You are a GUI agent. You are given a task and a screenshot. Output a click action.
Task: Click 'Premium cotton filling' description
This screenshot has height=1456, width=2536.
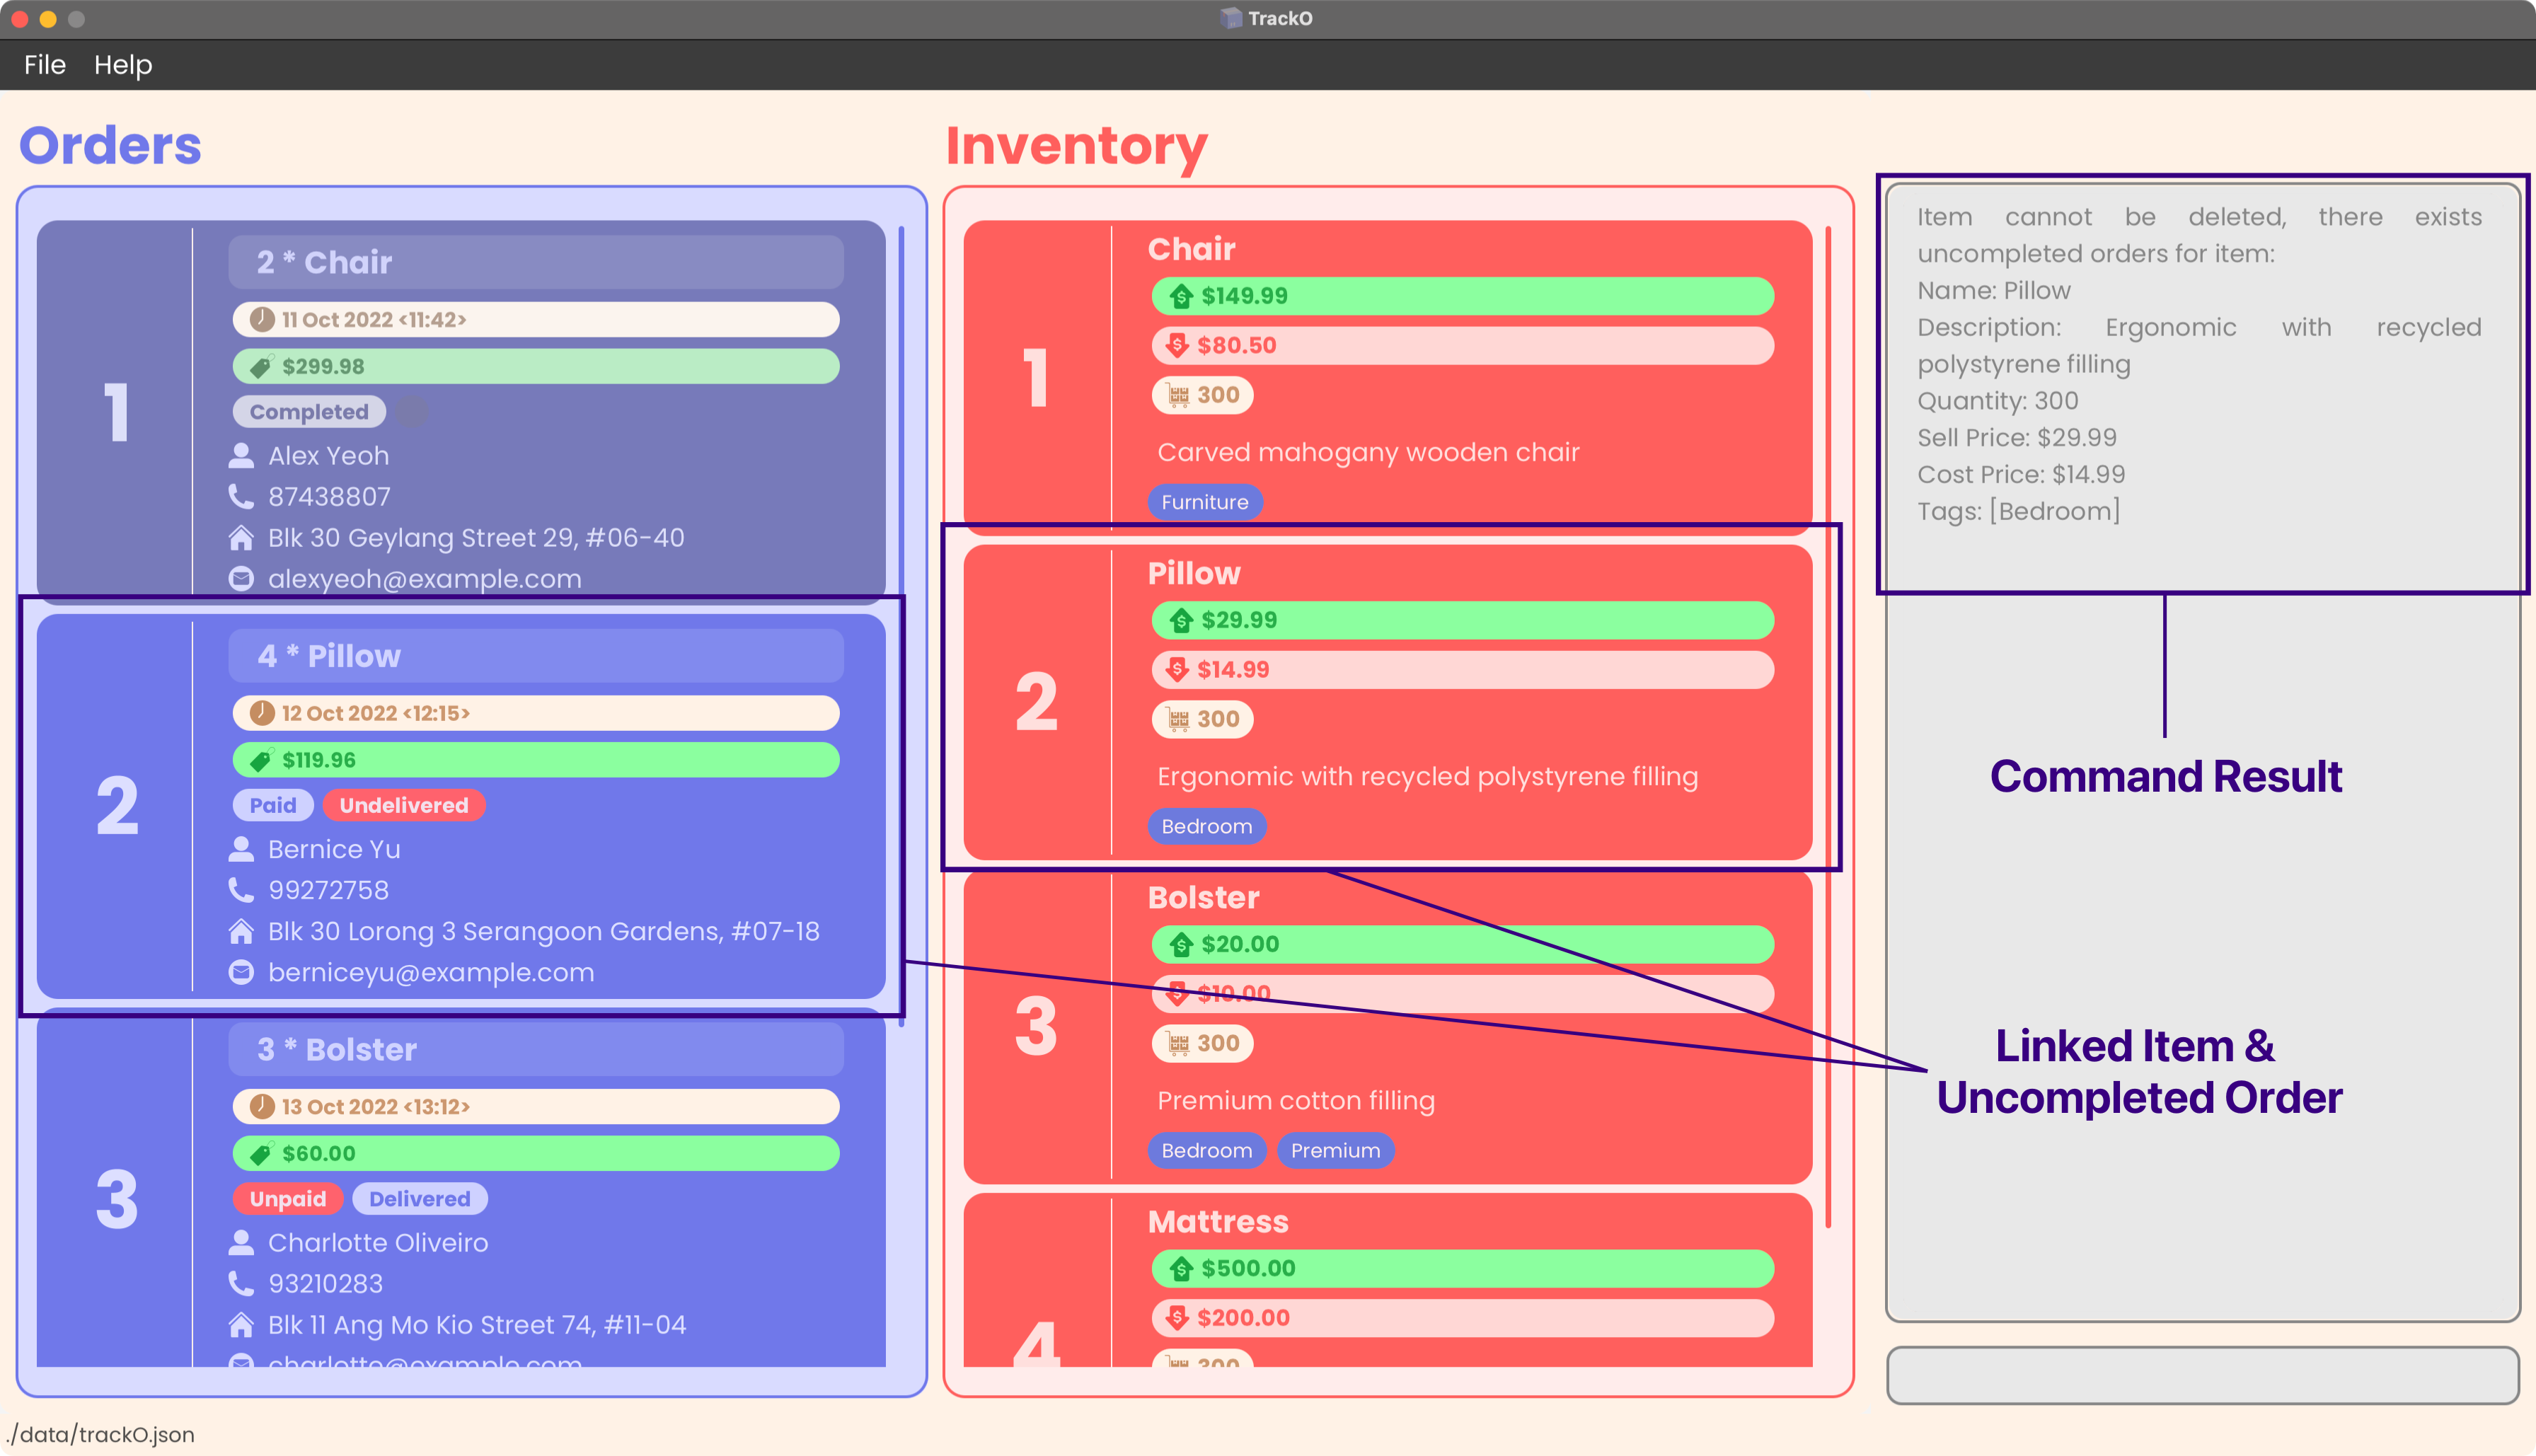(x=1296, y=1100)
